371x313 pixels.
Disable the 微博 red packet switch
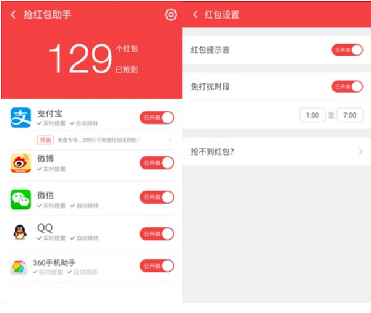(157, 163)
